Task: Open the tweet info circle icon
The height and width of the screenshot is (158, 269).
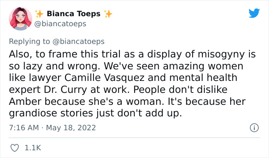Action: (x=254, y=127)
